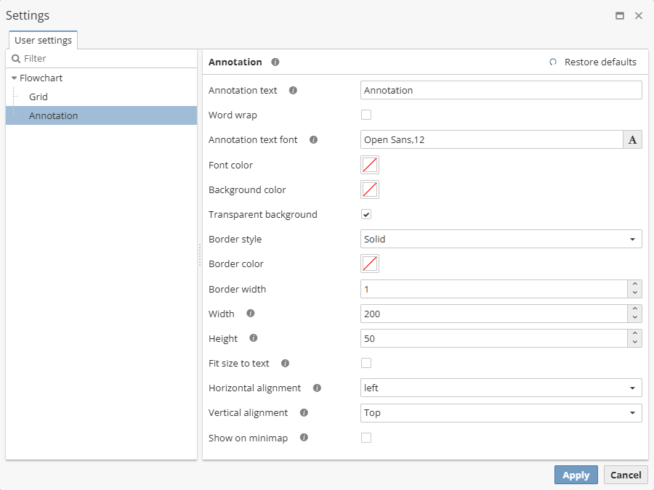Collapse the Flowchart tree node
654x490 pixels.
click(x=14, y=78)
